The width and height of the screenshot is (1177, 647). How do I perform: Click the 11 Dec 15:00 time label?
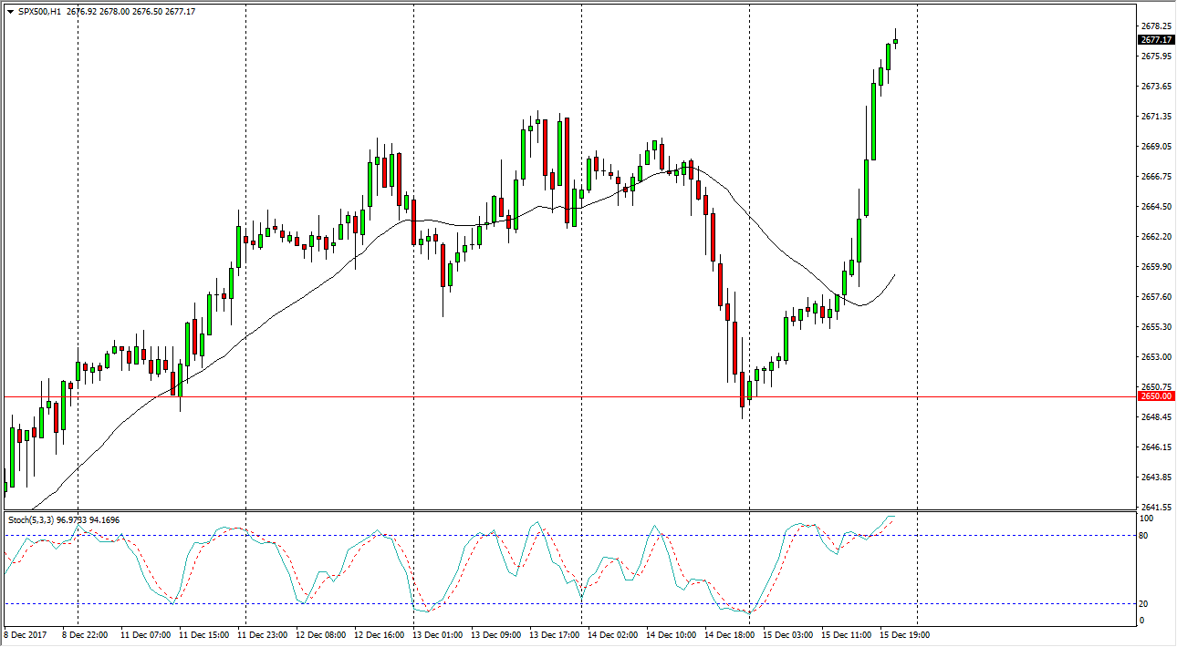(205, 634)
